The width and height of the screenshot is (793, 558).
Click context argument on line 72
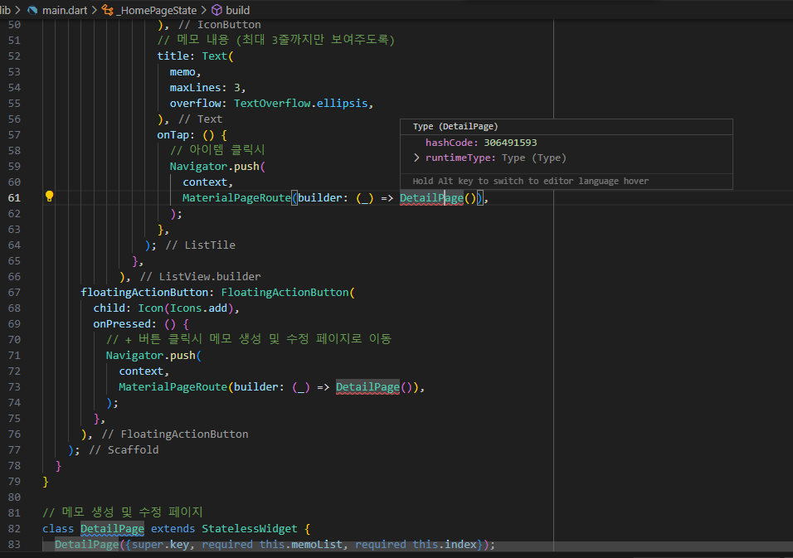141,371
